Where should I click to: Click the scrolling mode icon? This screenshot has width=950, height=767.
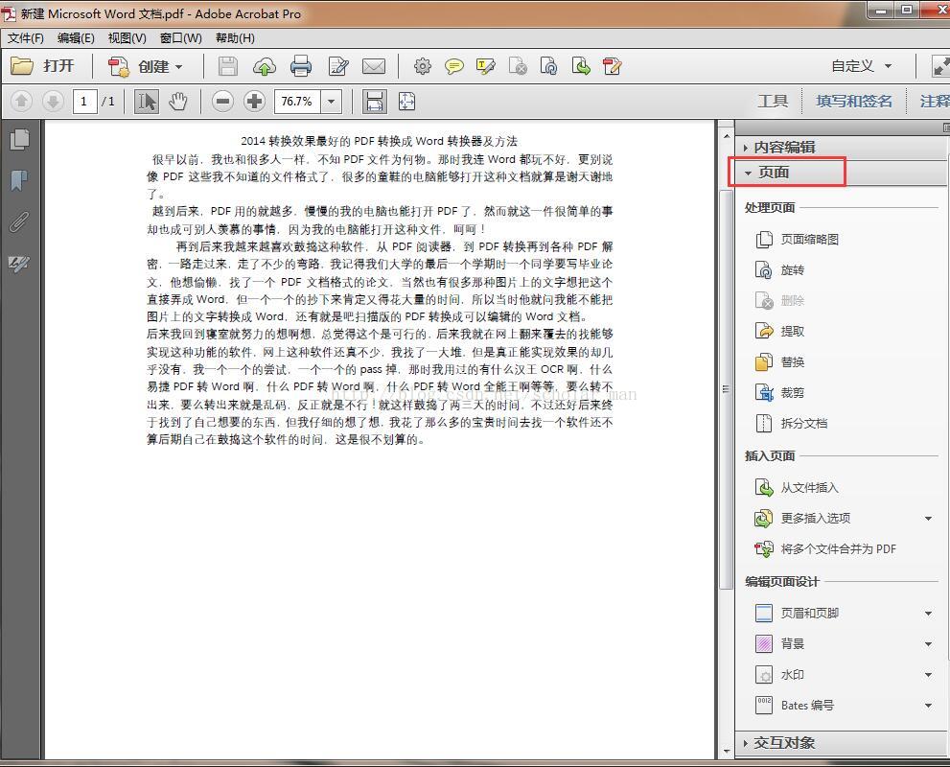tap(375, 102)
